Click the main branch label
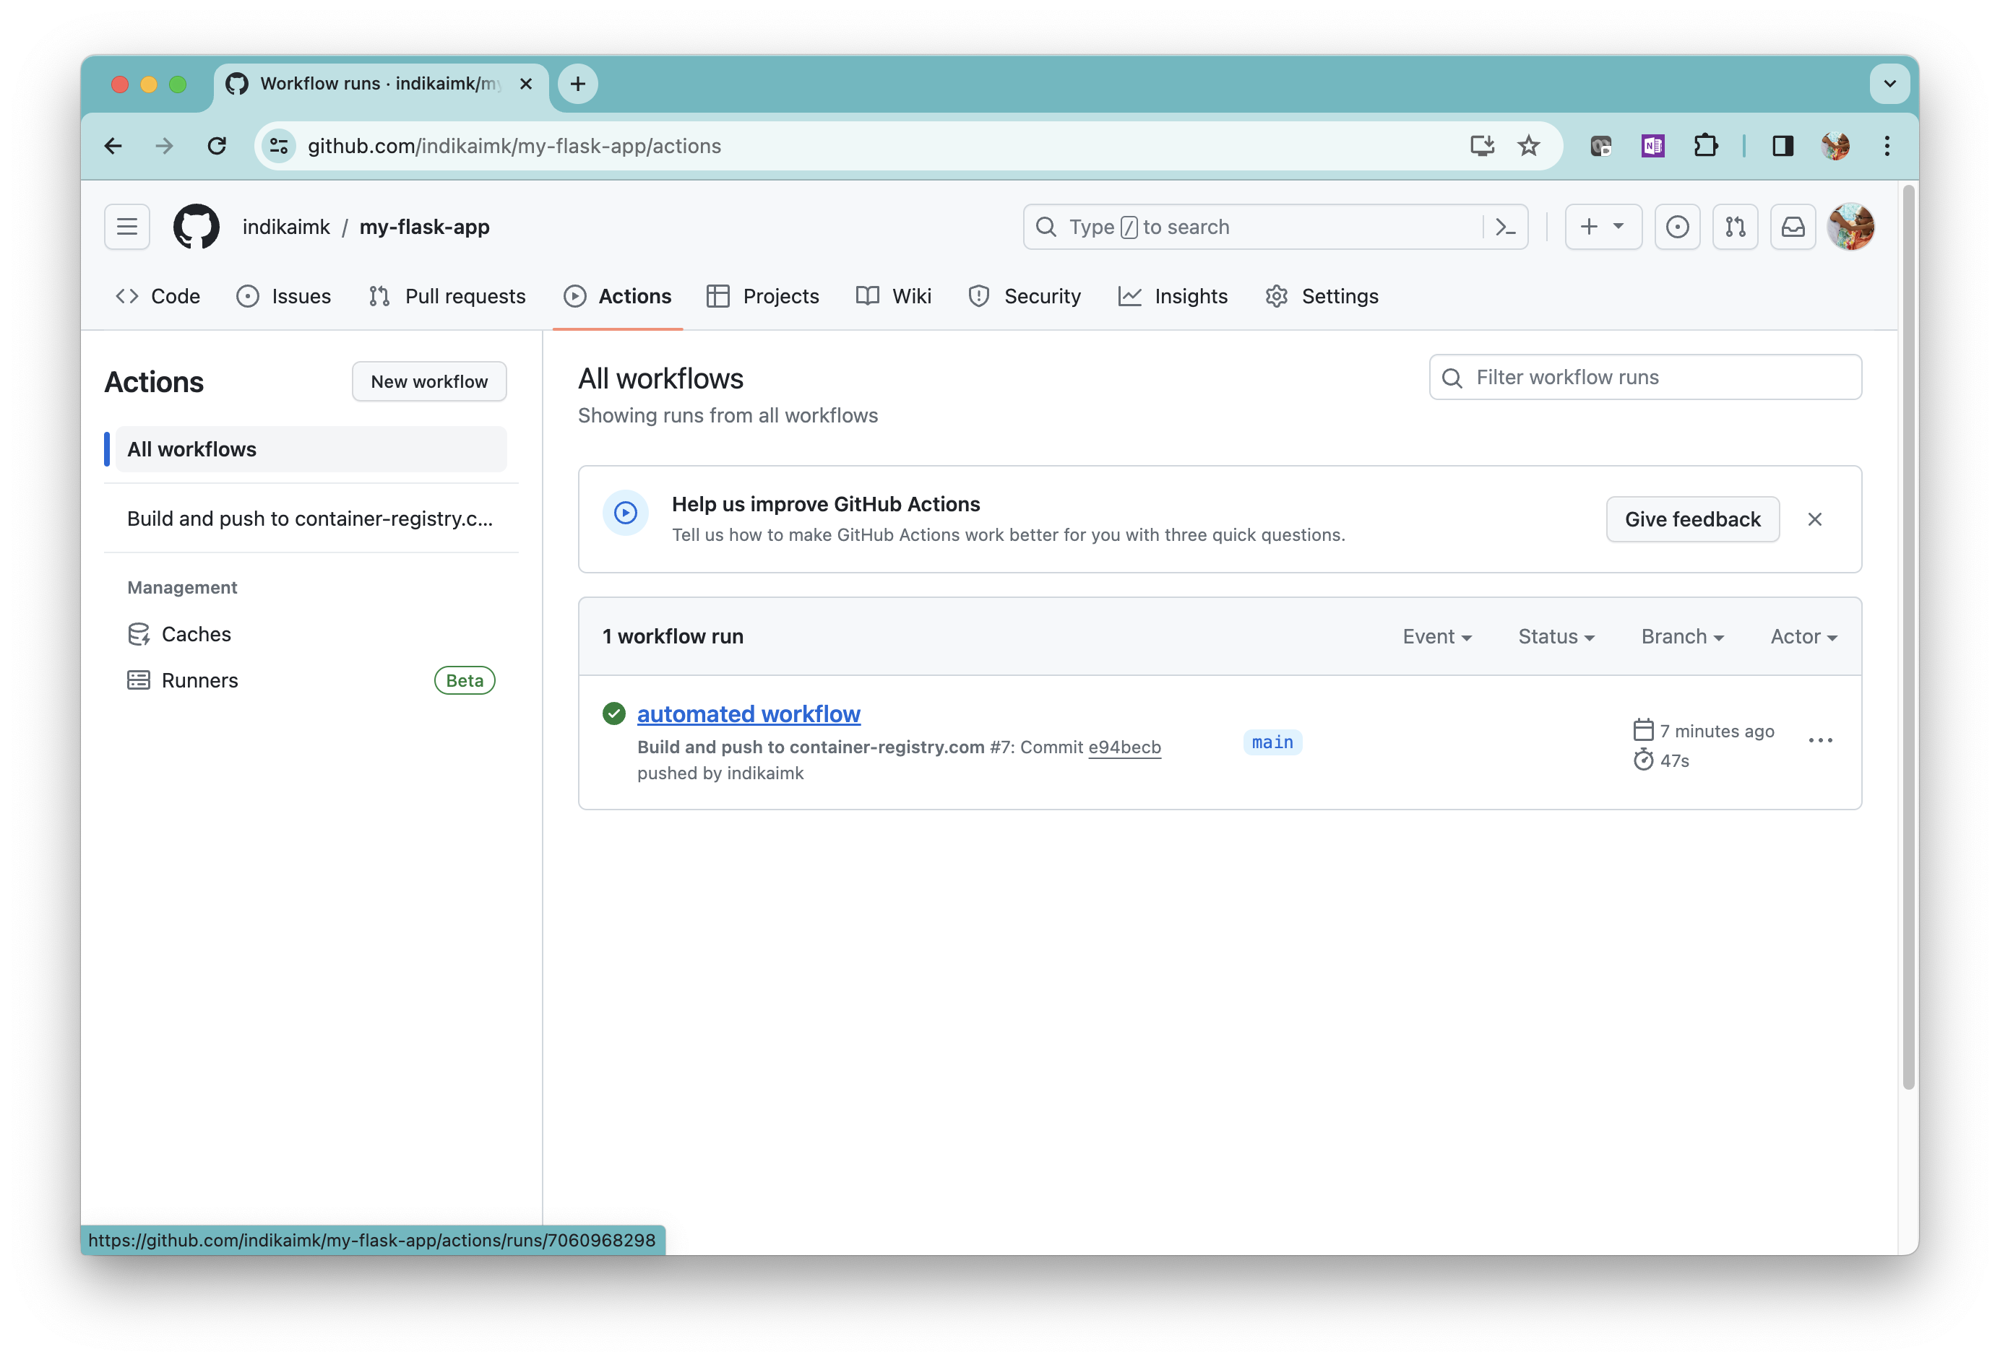The width and height of the screenshot is (2000, 1362). [x=1272, y=742]
